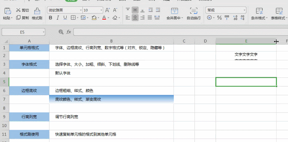The width and height of the screenshot is (288, 142).
Task: Increase font size with the A+ icon
Action: pyautogui.click(x=107, y=10)
